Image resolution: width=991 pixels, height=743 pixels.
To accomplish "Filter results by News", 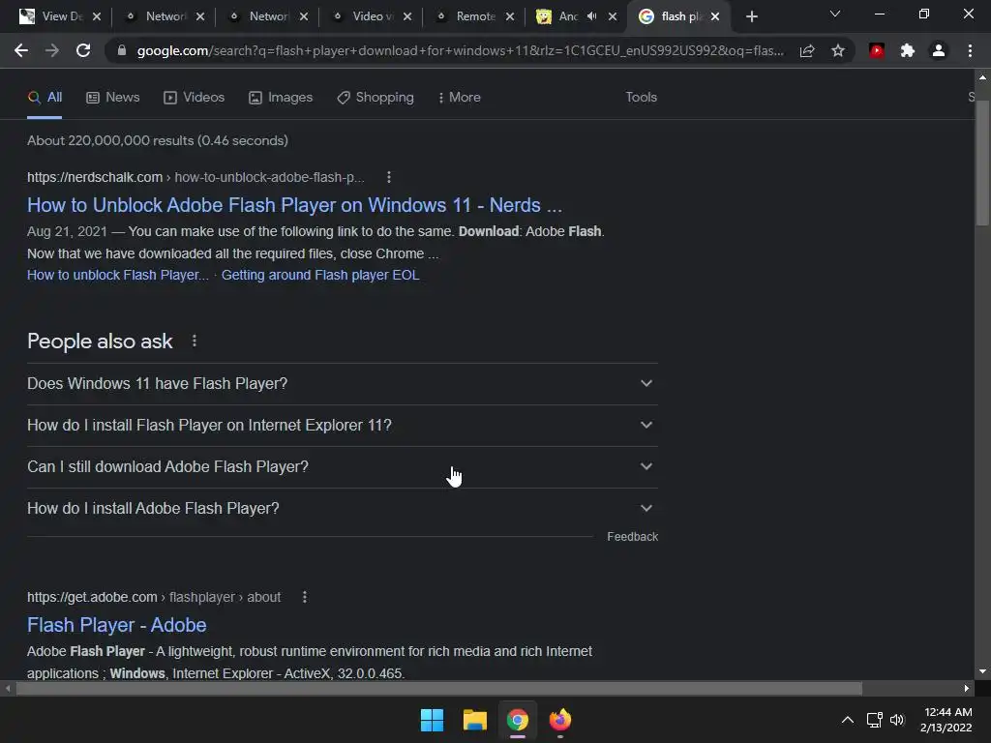I will click(113, 98).
